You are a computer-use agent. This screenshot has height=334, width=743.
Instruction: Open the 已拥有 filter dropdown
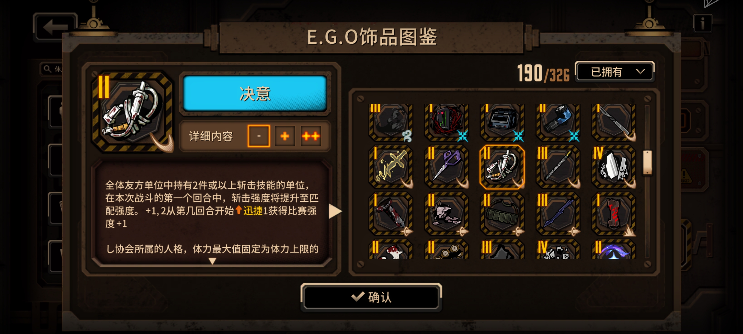tap(614, 72)
